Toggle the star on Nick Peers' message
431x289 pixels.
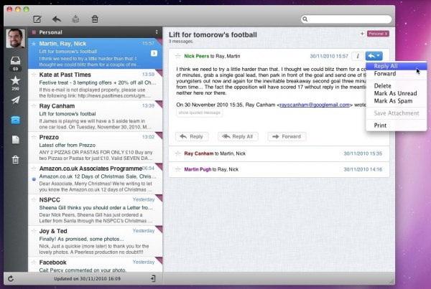177,55
